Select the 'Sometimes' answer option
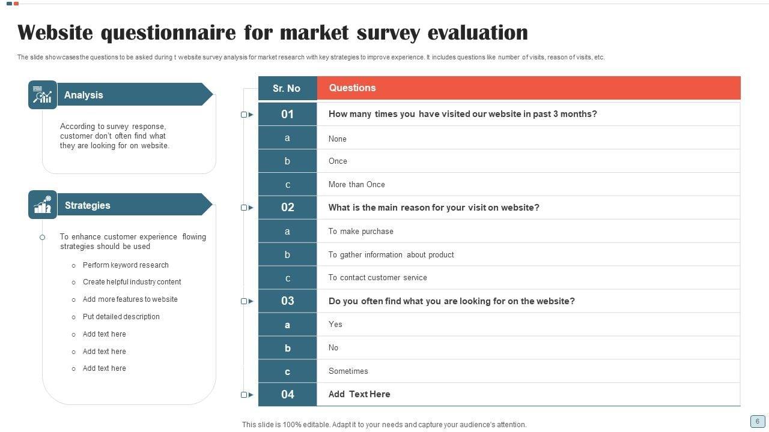The width and height of the screenshot is (769, 432). (348, 371)
